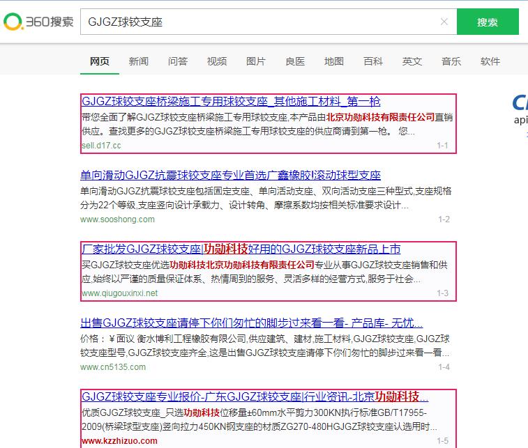Screen dimensions: 528x448
Task: Open the 软件 tab
Action: (x=490, y=61)
